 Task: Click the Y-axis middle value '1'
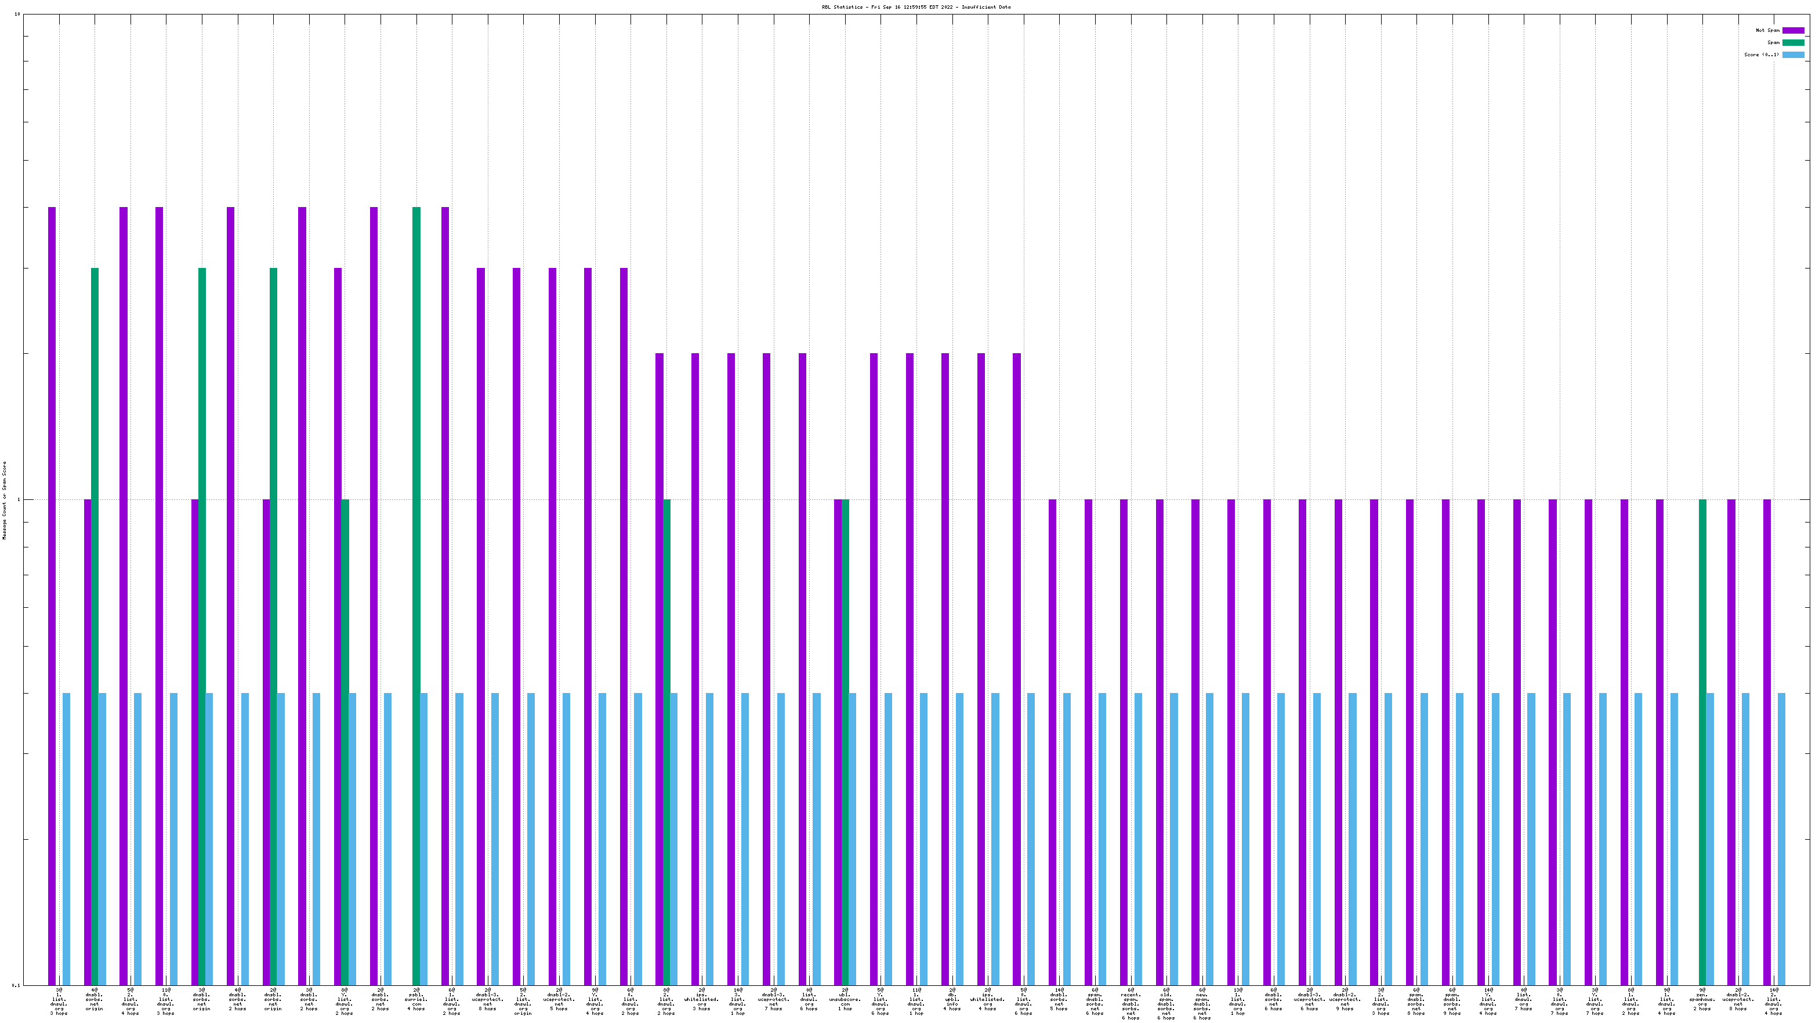[x=19, y=500]
